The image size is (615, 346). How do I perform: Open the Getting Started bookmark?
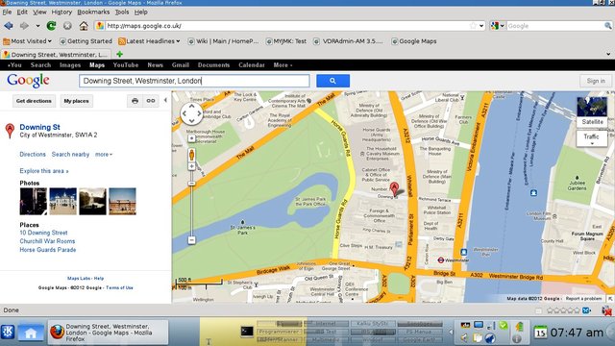[86, 41]
